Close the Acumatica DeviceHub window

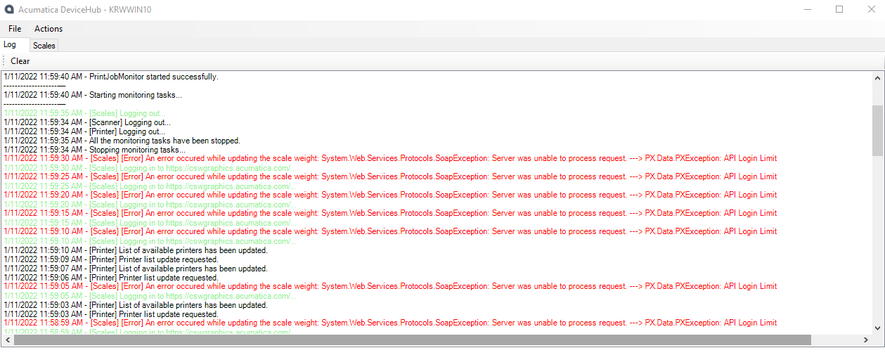(870, 10)
